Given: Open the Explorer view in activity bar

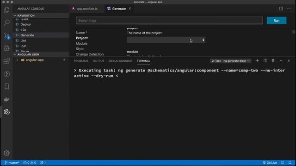Looking at the screenshot, I should pyautogui.click(x=6, y=10).
